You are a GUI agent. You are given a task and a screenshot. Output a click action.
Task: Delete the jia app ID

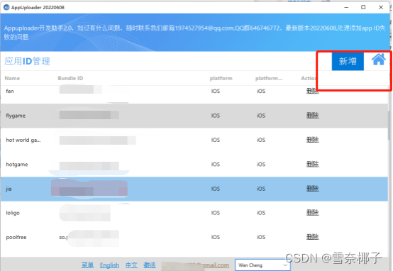[x=313, y=189]
